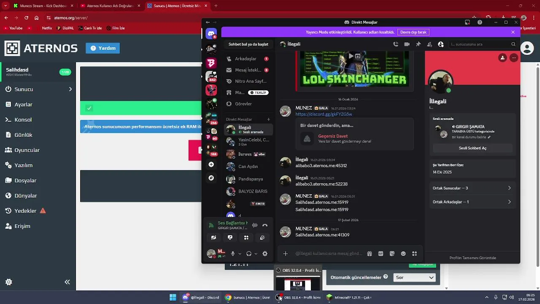Open the emoji picker
540x304 pixels.
[403, 254]
